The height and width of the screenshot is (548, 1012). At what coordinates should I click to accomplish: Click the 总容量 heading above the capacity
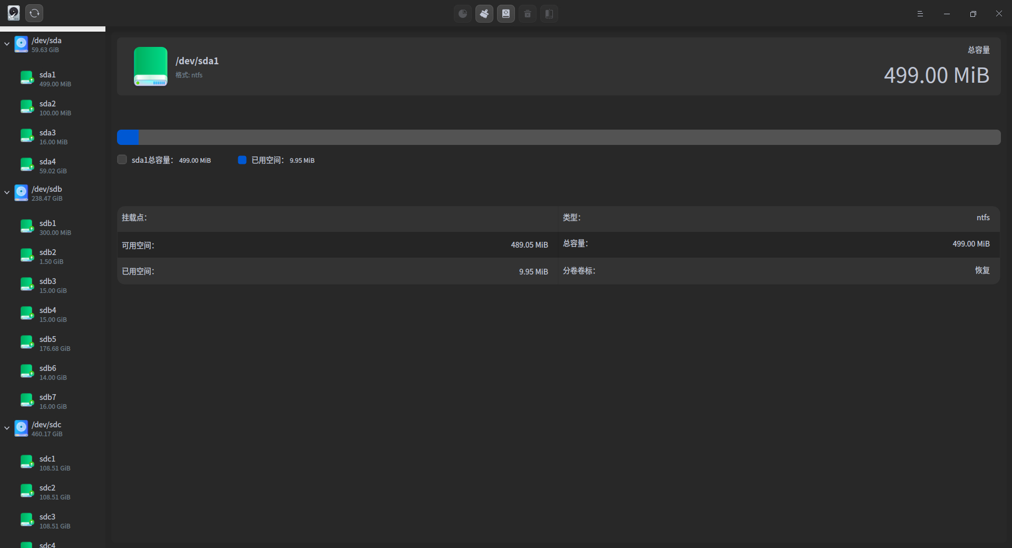[x=979, y=50]
